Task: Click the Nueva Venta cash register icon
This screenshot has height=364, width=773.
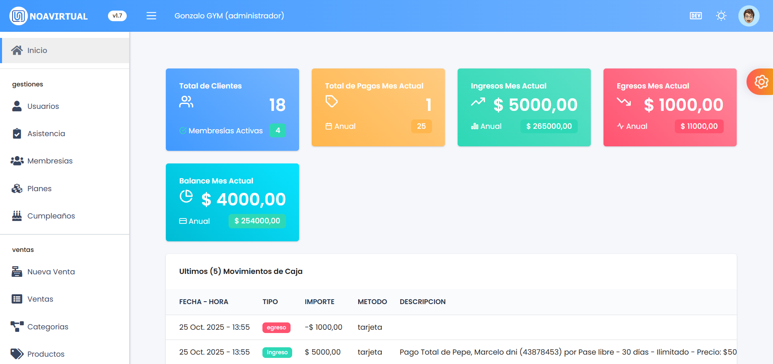Action: (17, 272)
